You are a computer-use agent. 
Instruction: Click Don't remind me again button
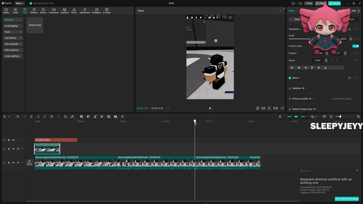point(347,199)
